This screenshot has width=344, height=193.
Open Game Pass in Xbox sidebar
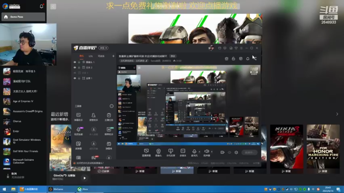pyautogui.click(x=23, y=17)
